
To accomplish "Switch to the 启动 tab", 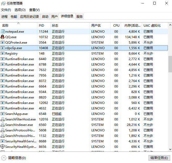I will (45, 16).
